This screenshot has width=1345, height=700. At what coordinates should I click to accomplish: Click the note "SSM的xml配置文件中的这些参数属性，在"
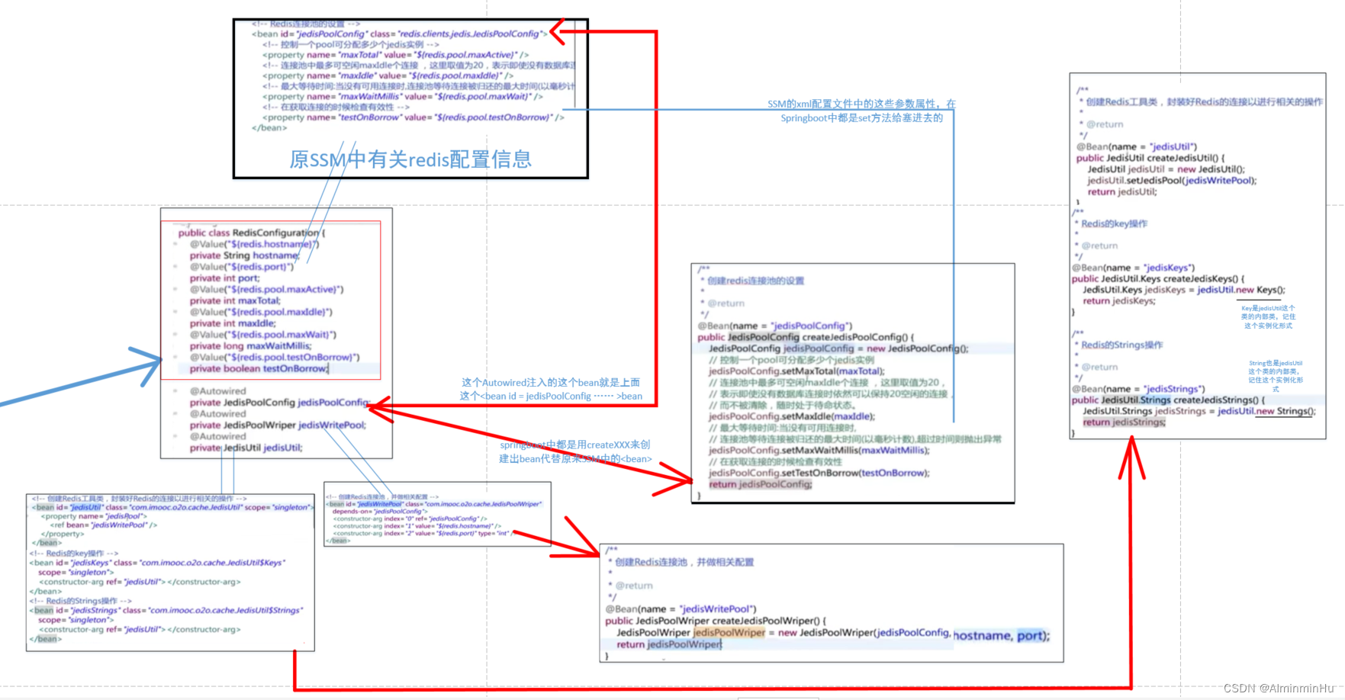pos(861,104)
